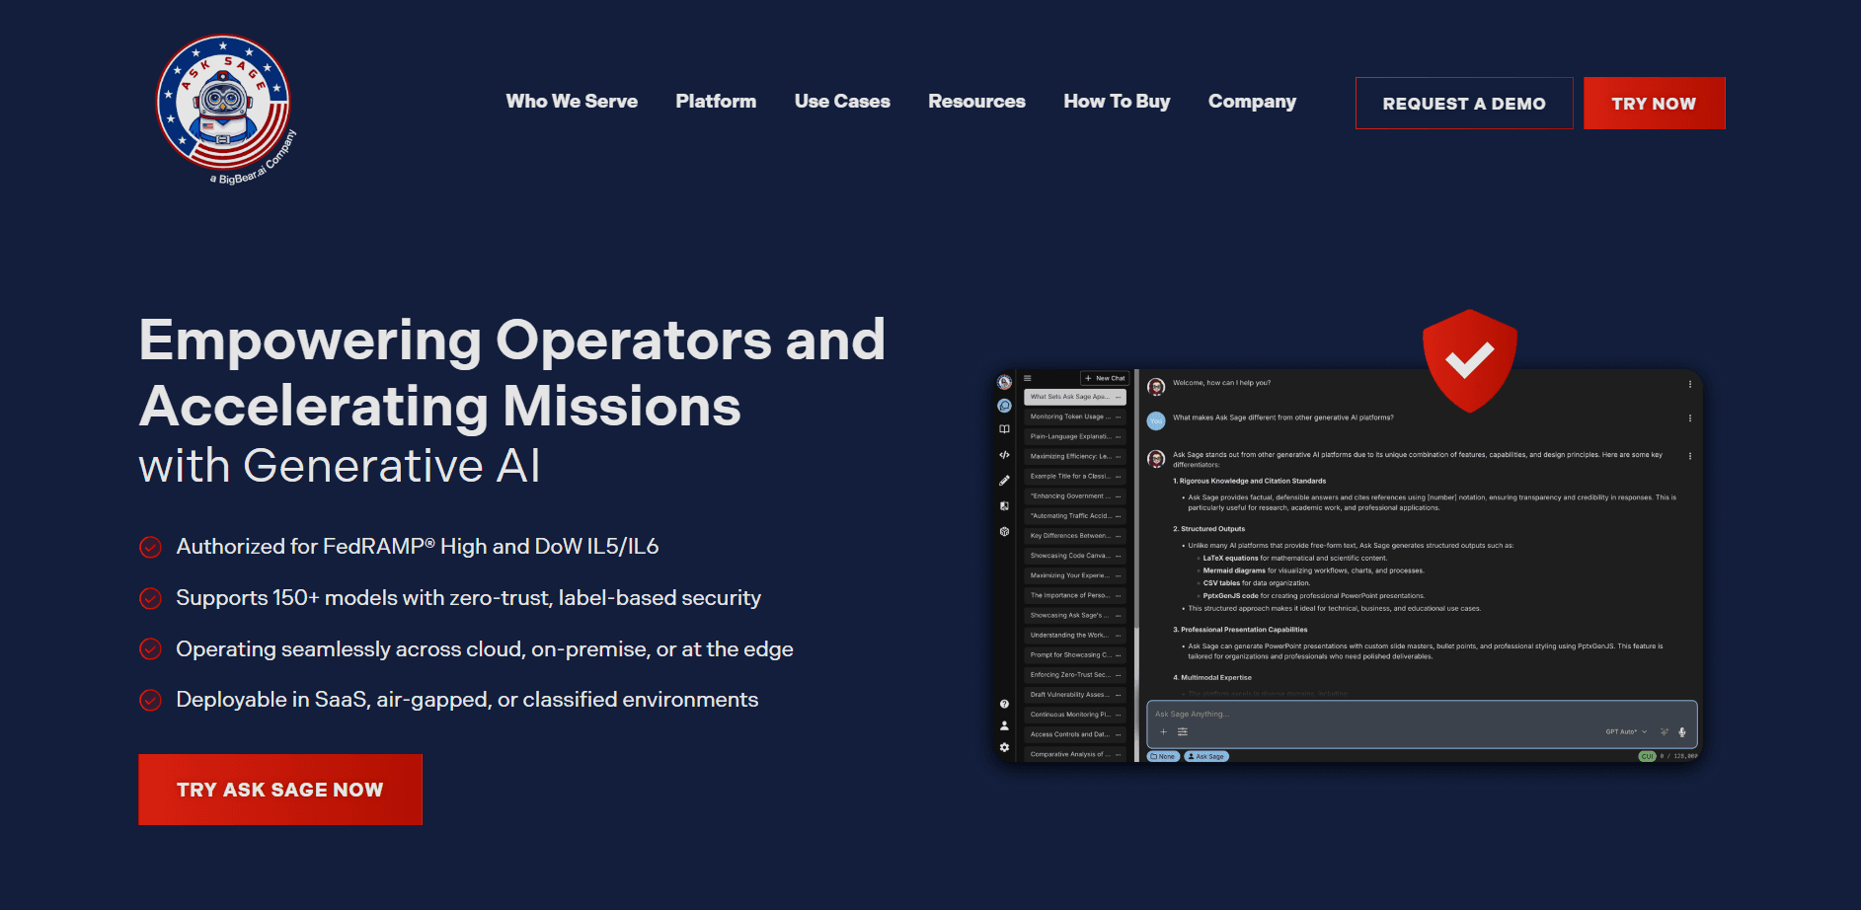
Task: Open the Who We Serve menu
Action: point(572,102)
